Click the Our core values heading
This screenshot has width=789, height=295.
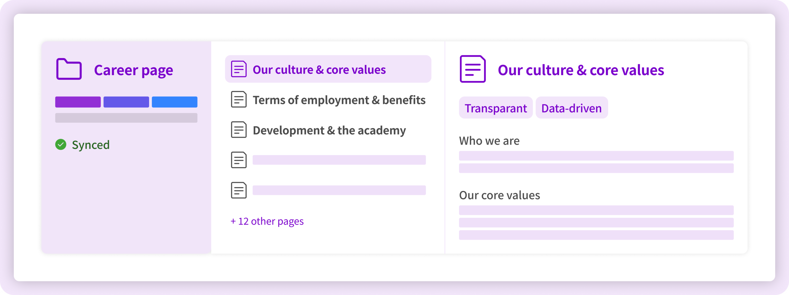[x=499, y=195]
